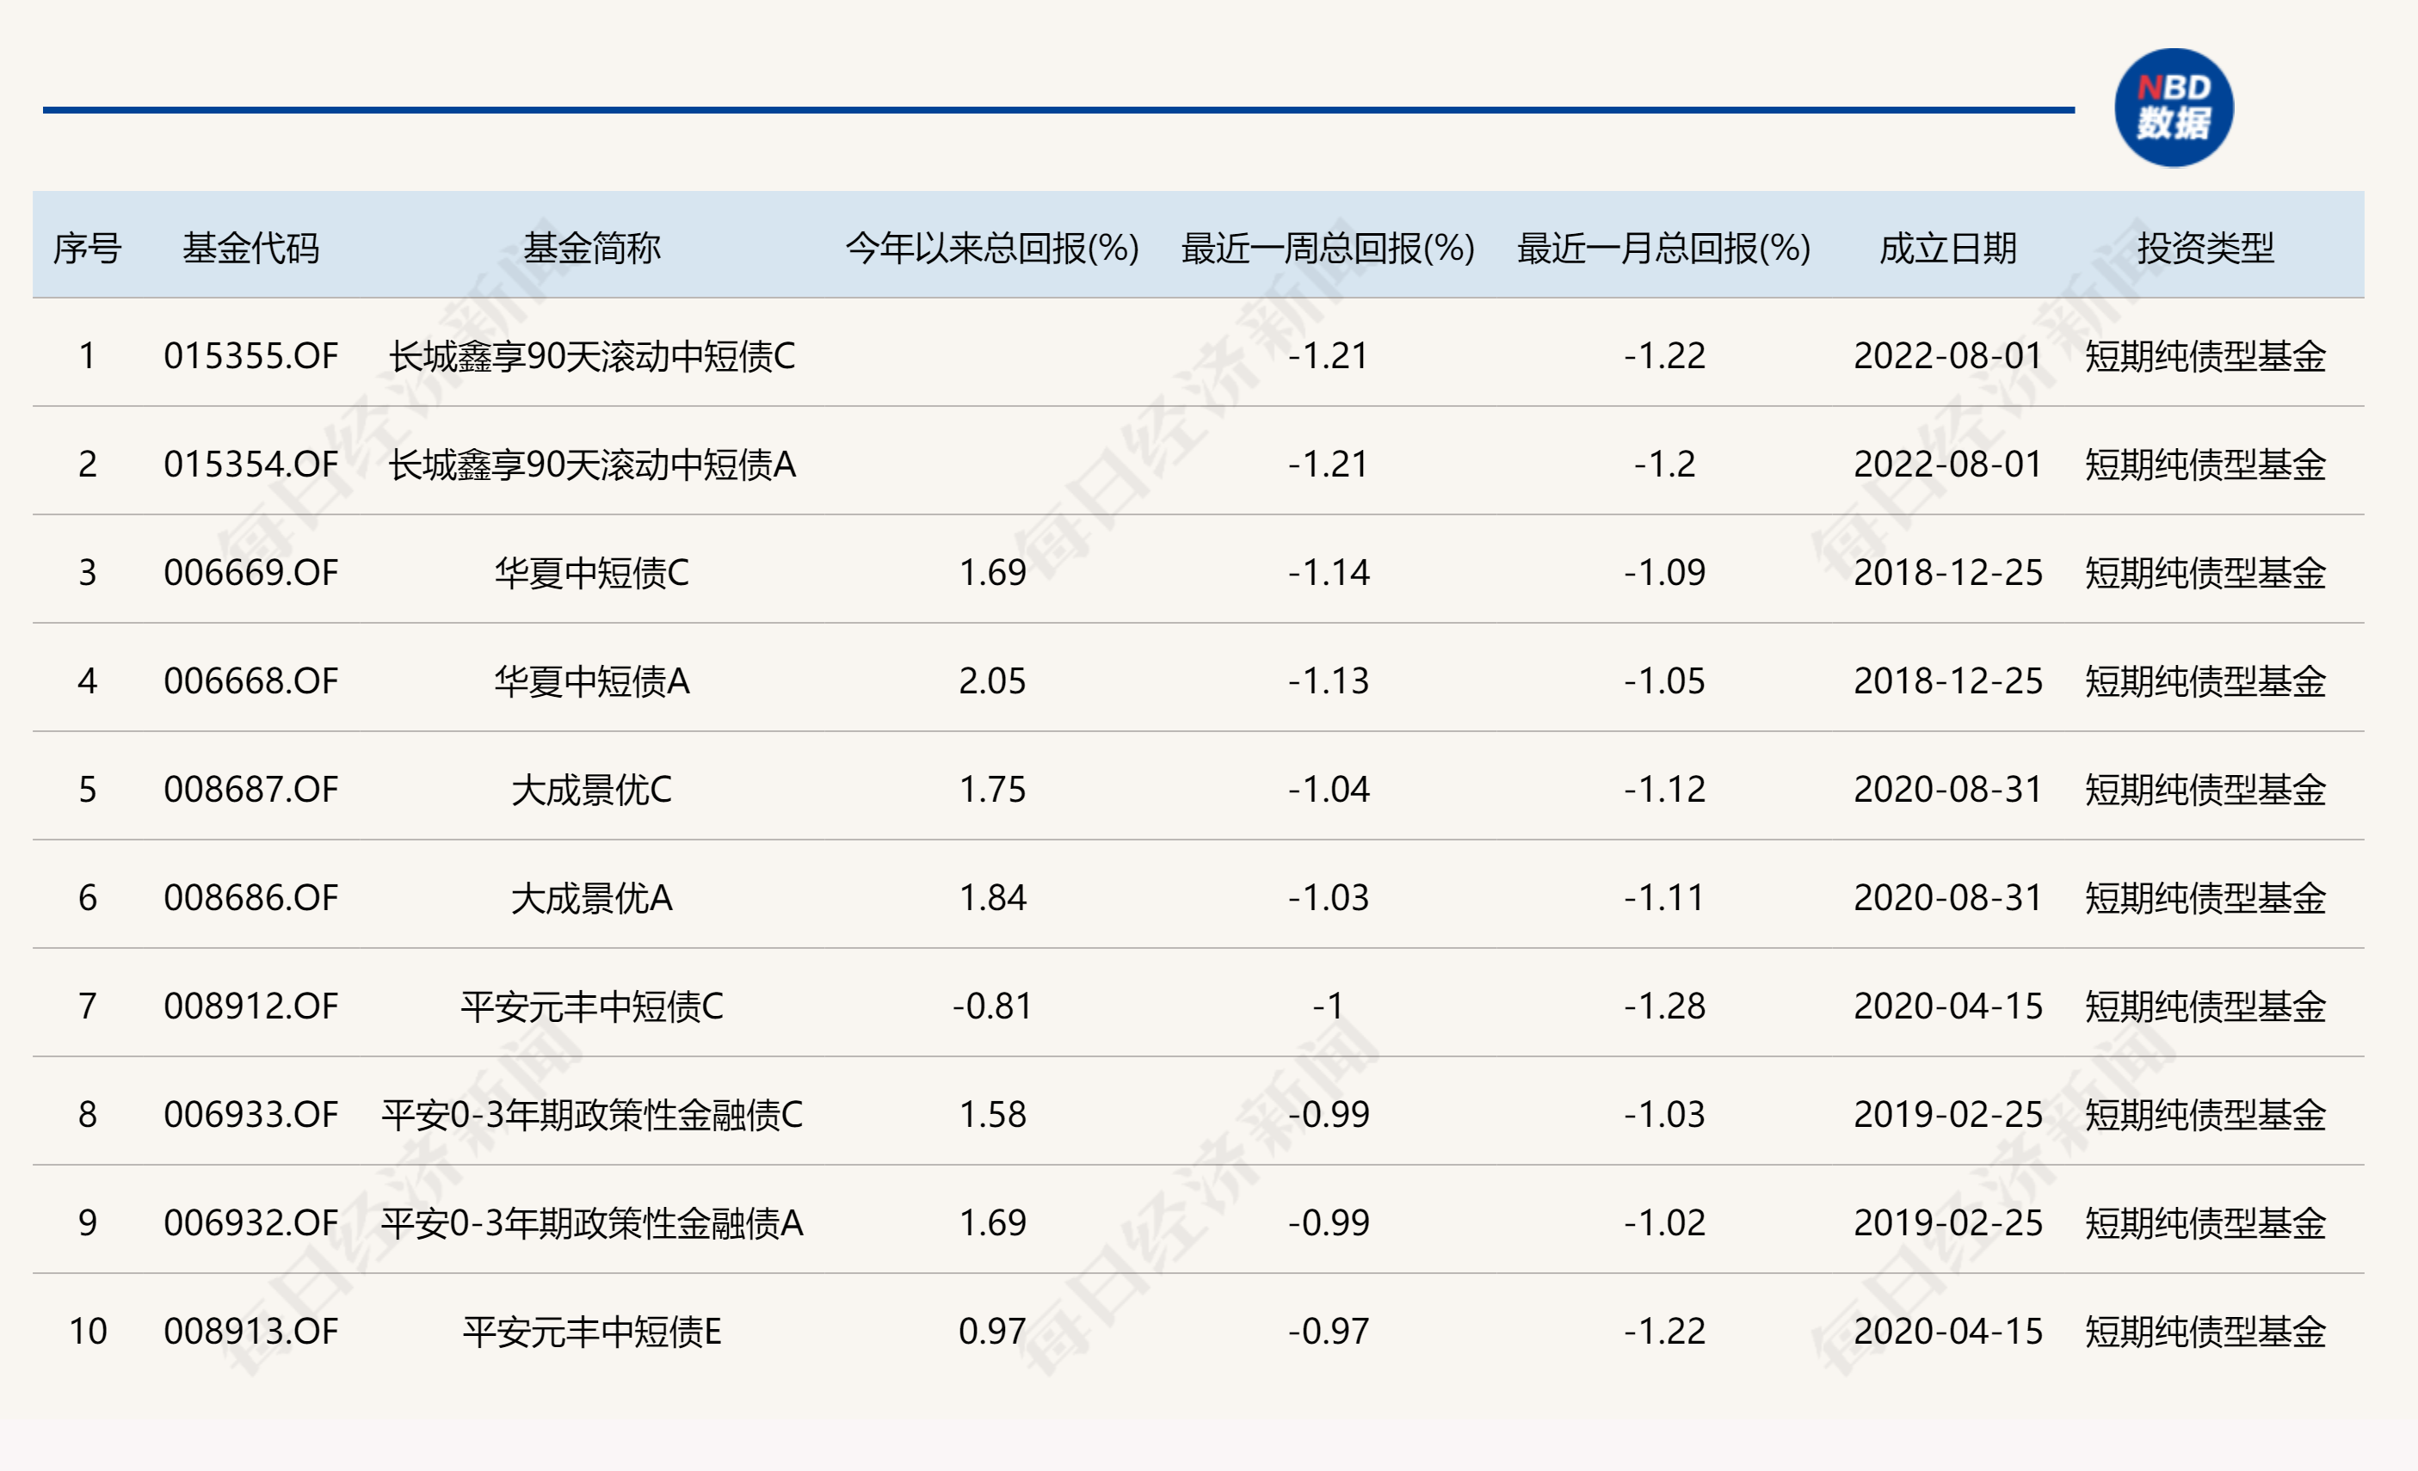Select fund name 长城鑫享90天滚动中短债C
The width and height of the screenshot is (2418, 1471).
pyautogui.click(x=592, y=356)
